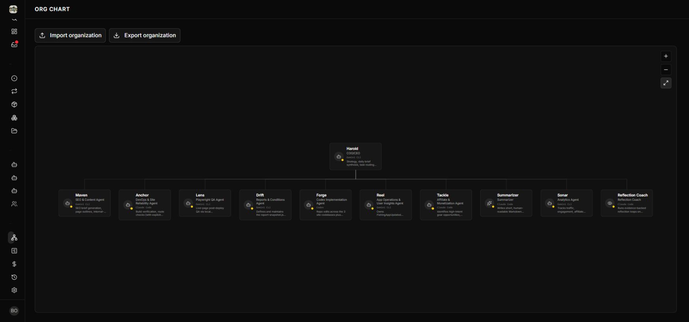Click the ORG CHART page heading
The width and height of the screenshot is (689, 322).
(x=52, y=9)
